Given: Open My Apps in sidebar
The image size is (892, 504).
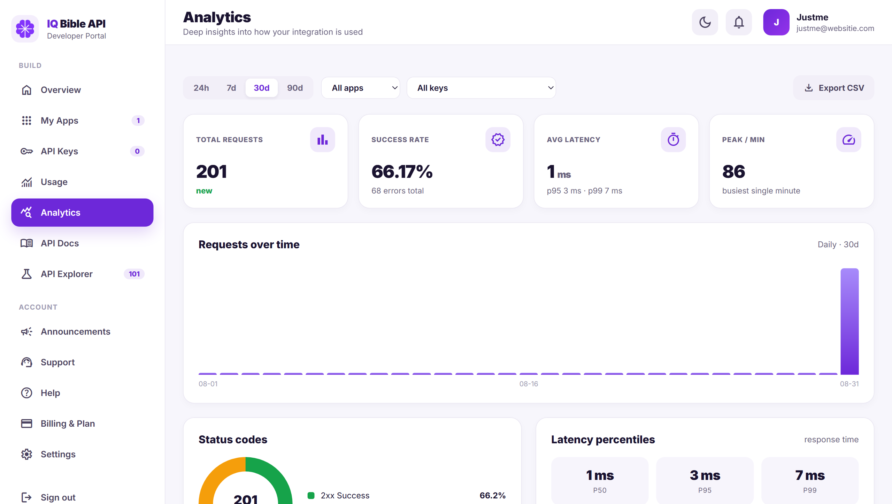Looking at the screenshot, I should pyautogui.click(x=82, y=121).
